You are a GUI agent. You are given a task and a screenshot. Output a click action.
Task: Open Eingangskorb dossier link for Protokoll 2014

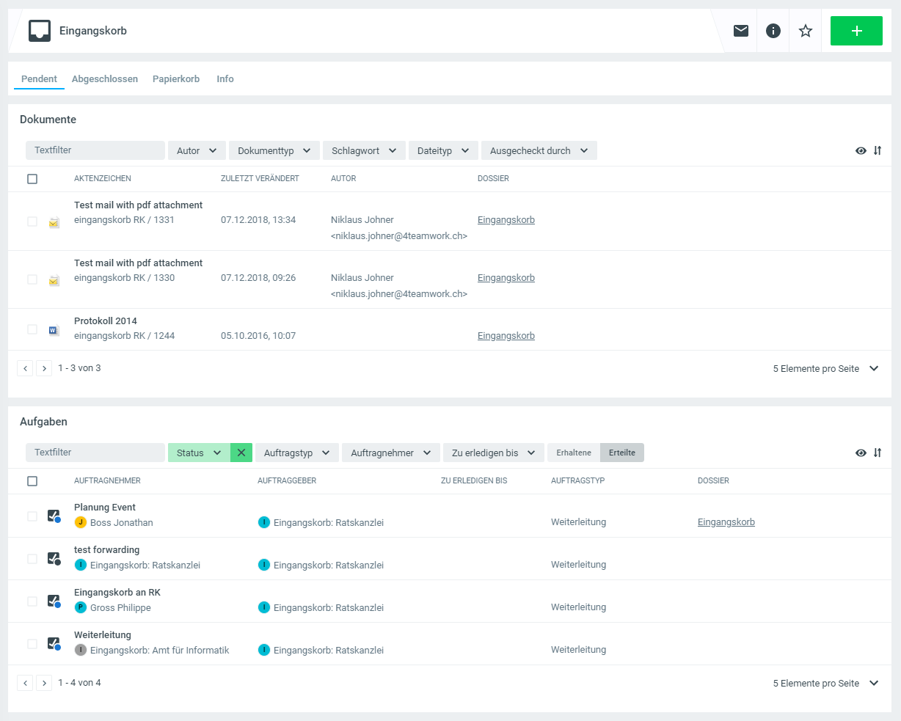[x=506, y=336]
